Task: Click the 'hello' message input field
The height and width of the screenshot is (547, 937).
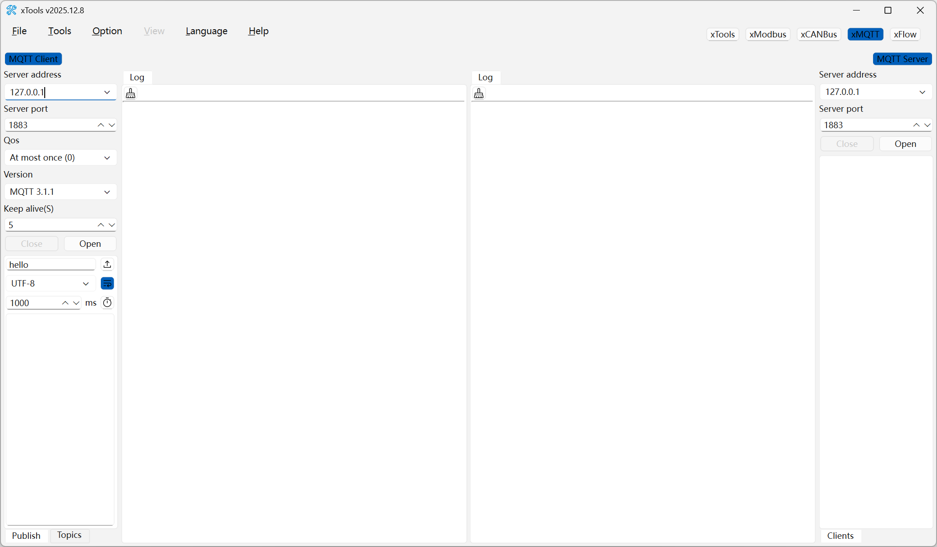Action: tap(51, 265)
